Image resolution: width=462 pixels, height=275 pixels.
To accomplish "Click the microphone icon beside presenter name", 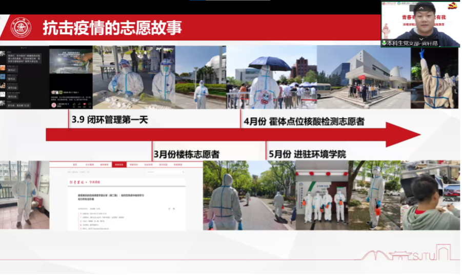I will [x=384, y=43].
